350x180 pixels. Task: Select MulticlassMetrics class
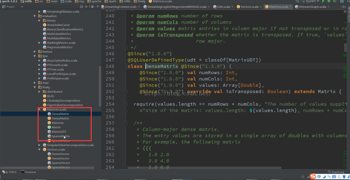pos(59,34)
